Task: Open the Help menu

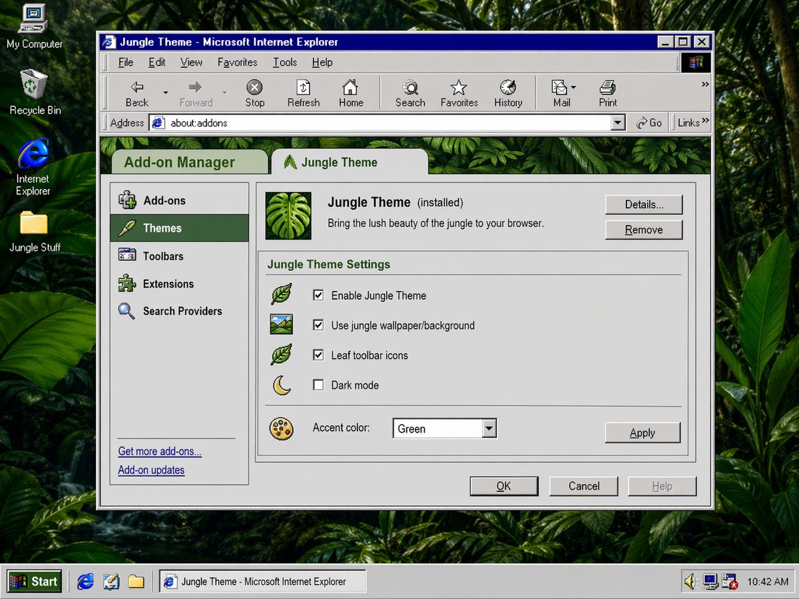Action: [322, 62]
